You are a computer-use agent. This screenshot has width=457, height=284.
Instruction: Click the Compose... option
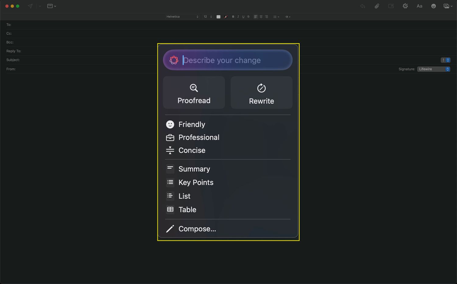(197, 229)
